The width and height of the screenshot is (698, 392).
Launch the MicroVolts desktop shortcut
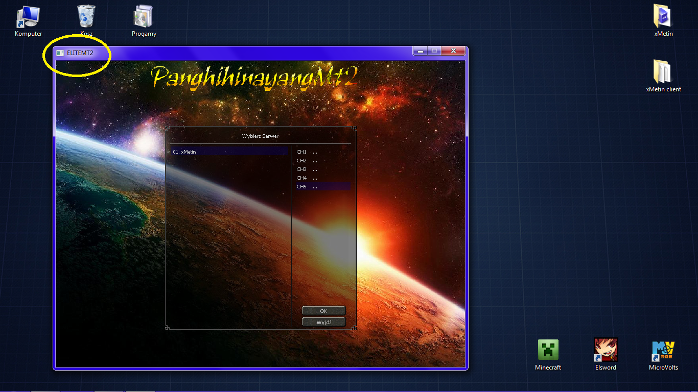[x=663, y=355]
